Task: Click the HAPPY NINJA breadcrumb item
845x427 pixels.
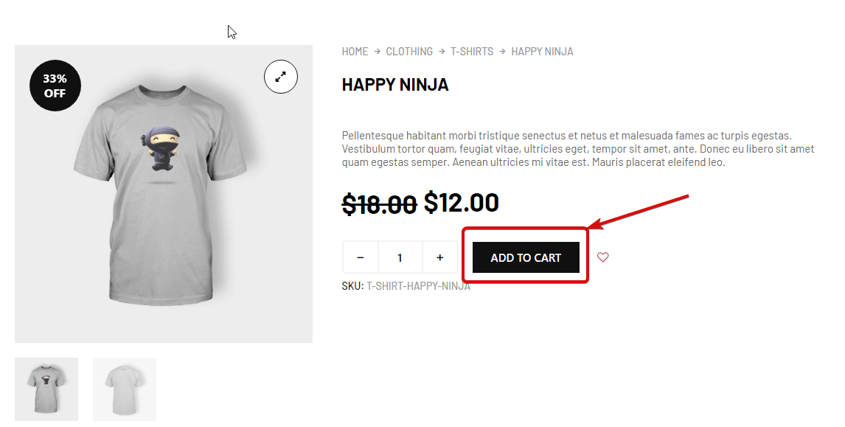Action: coord(542,52)
